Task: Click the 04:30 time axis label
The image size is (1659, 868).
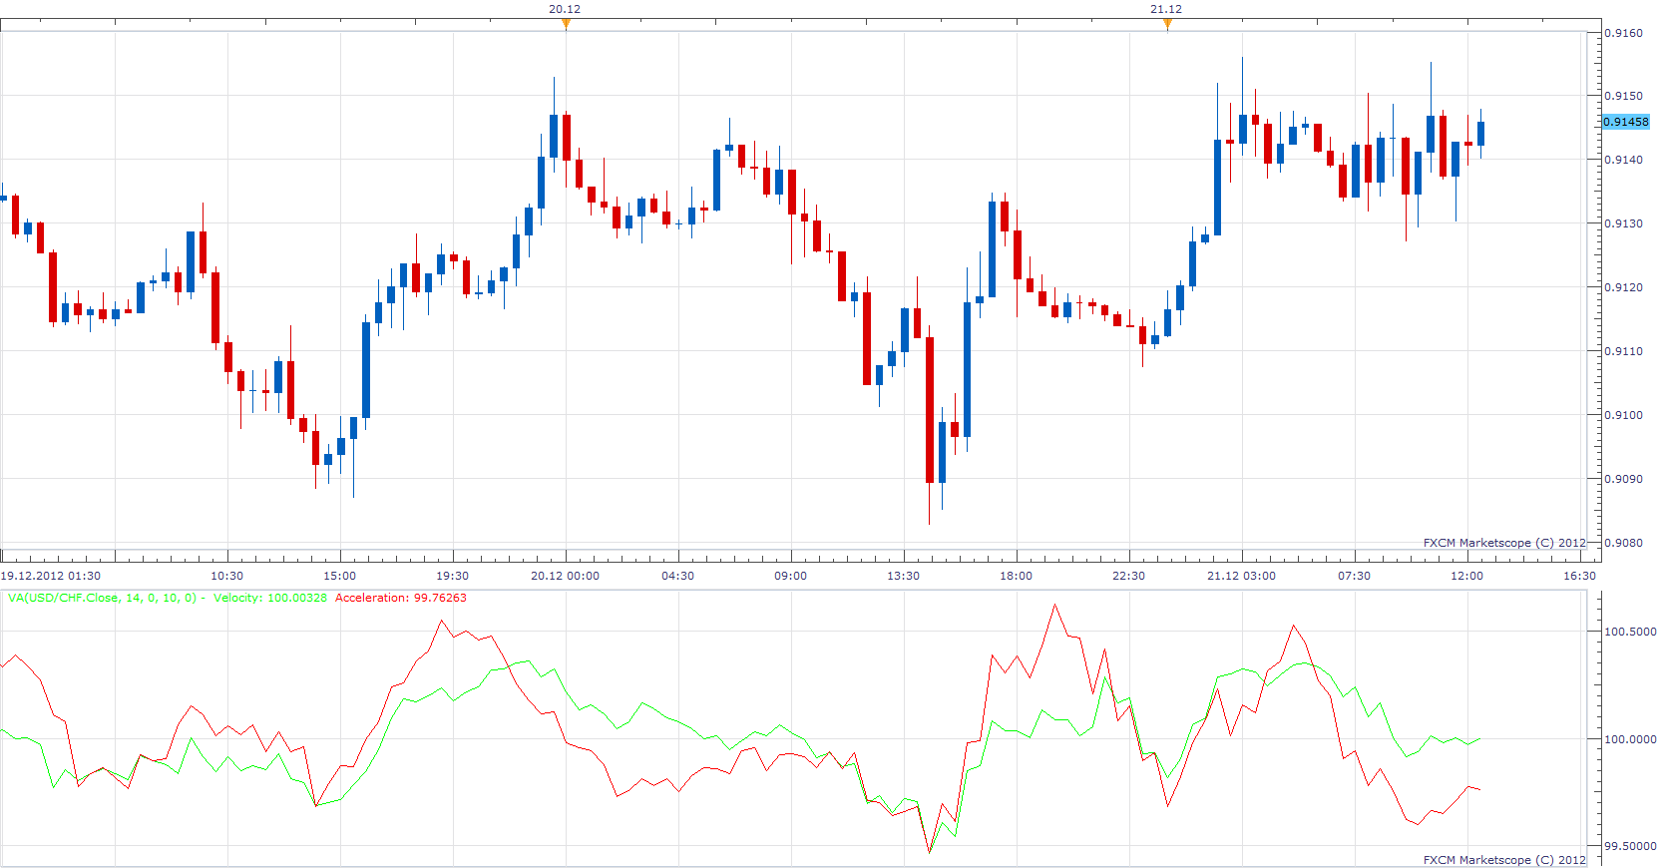Action: click(x=678, y=576)
